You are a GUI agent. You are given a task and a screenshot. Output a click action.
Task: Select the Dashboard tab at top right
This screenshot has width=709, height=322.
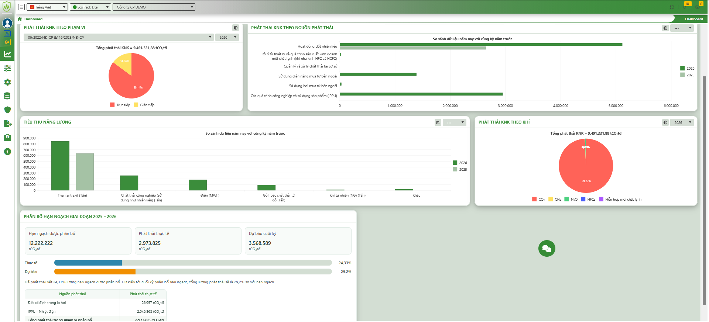pyautogui.click(x=693, y=19)
